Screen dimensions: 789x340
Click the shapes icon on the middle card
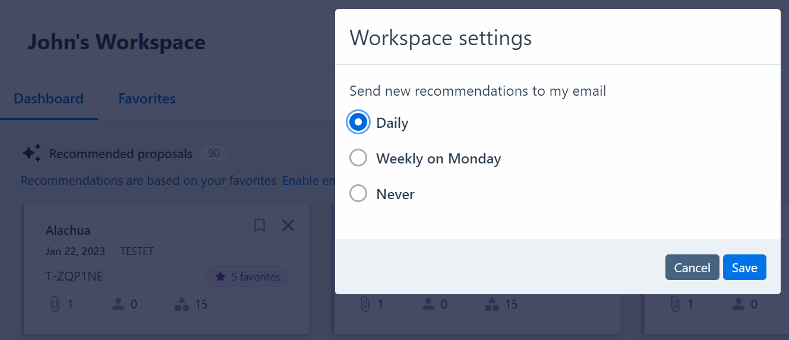(x=492, y=304)
